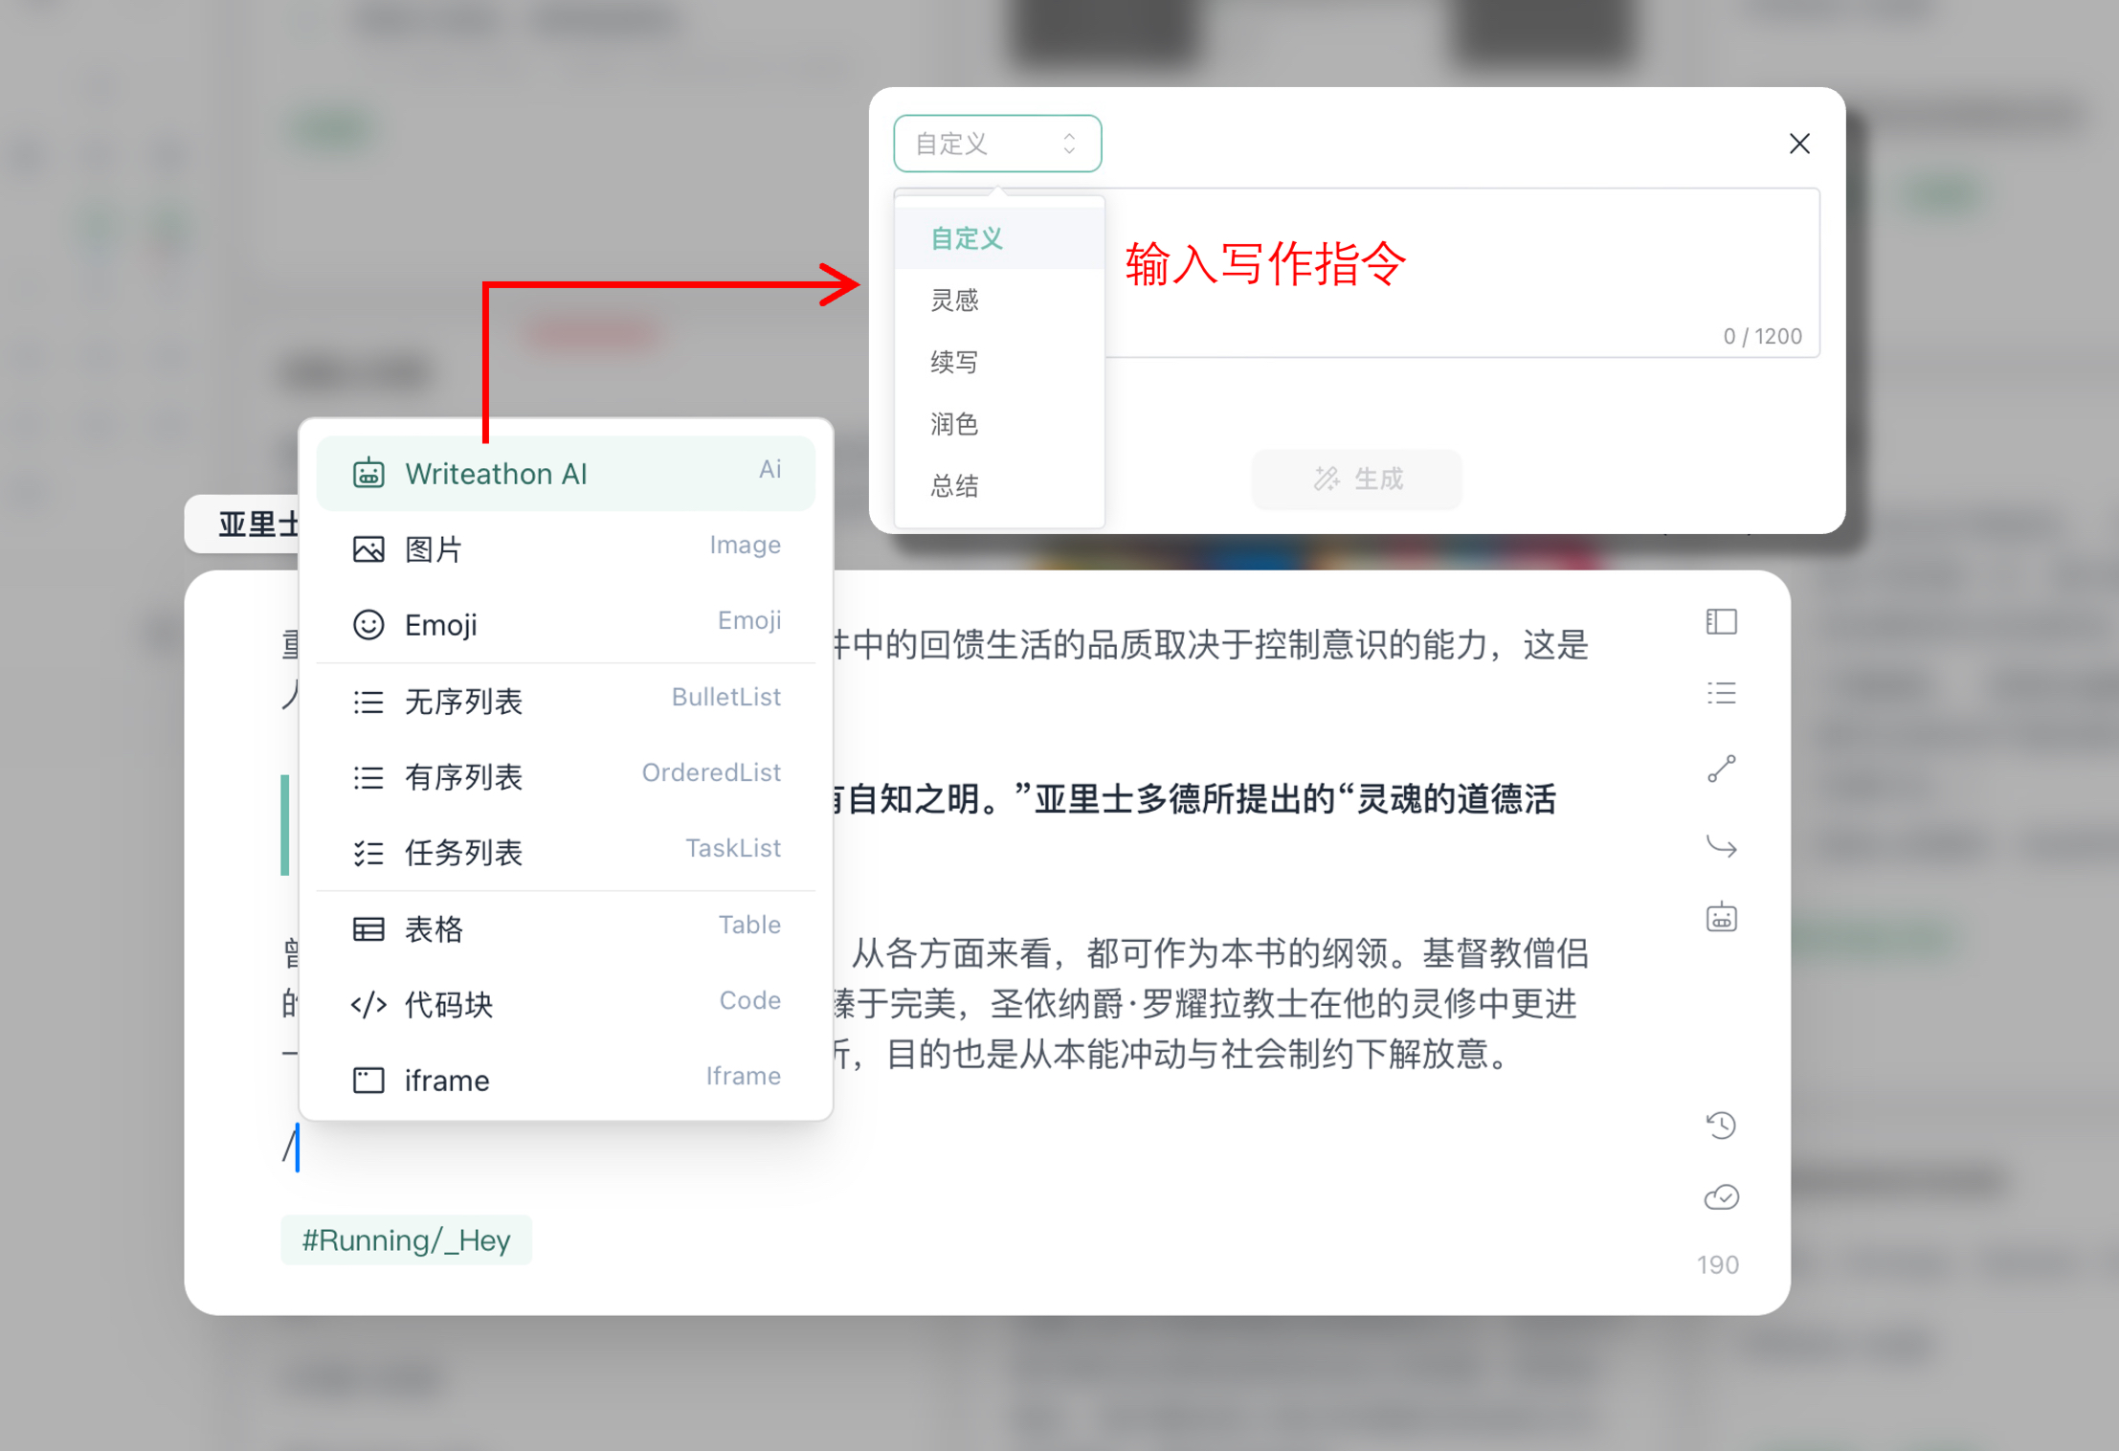
Task: Open the outline list icon in editor sidebar
Action: pos(1722,693)
